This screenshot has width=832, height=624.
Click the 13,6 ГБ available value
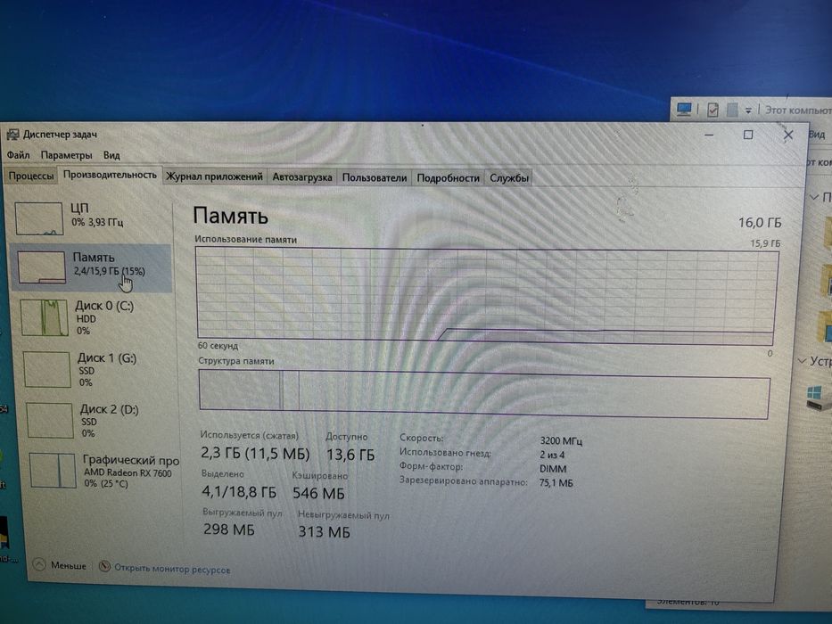[x=350, y=455]
